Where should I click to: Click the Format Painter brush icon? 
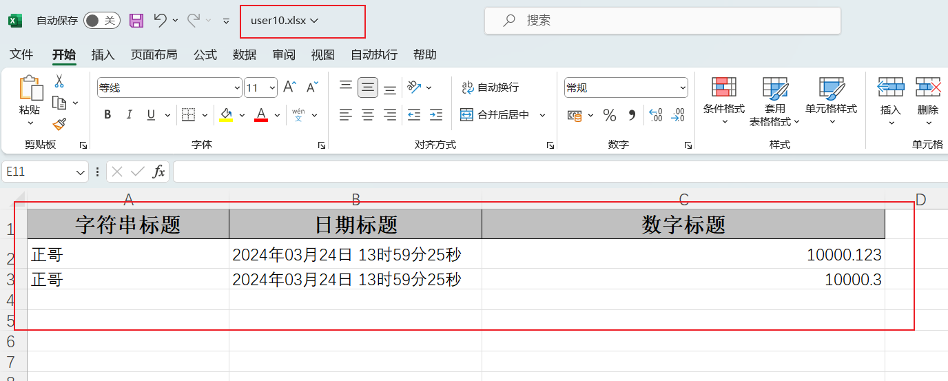[59, 124]
